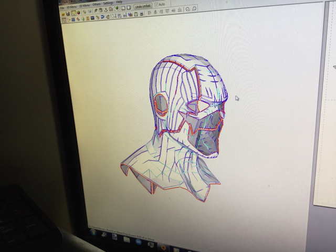The height and width of the screenshot is (252, 336).
Task: Open the Help menu
Action: click(119, 2)
